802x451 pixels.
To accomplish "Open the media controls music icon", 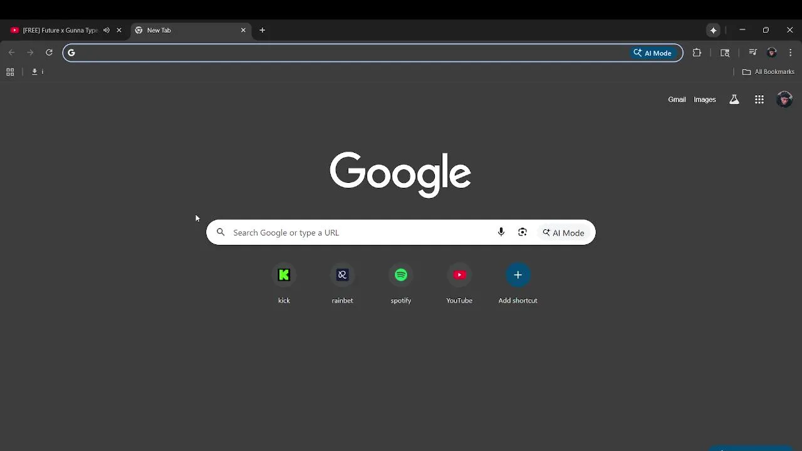I will coord(753,53).
